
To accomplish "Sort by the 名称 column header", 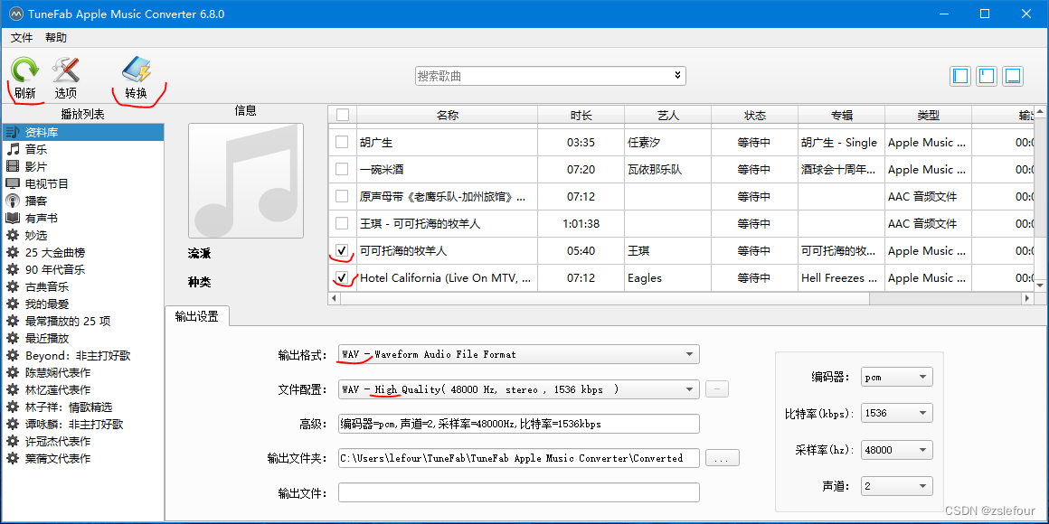I will [447, 115].
